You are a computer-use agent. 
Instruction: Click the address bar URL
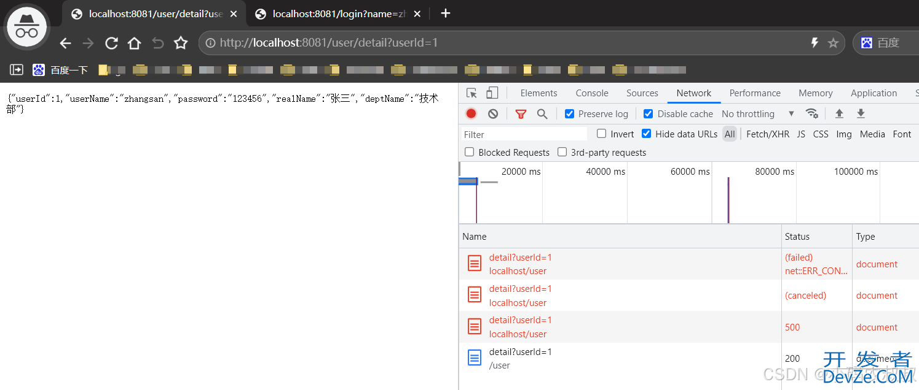click(x=329, y=43)
